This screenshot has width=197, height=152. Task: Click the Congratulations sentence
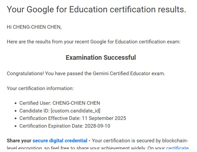[x=86, y=73]
